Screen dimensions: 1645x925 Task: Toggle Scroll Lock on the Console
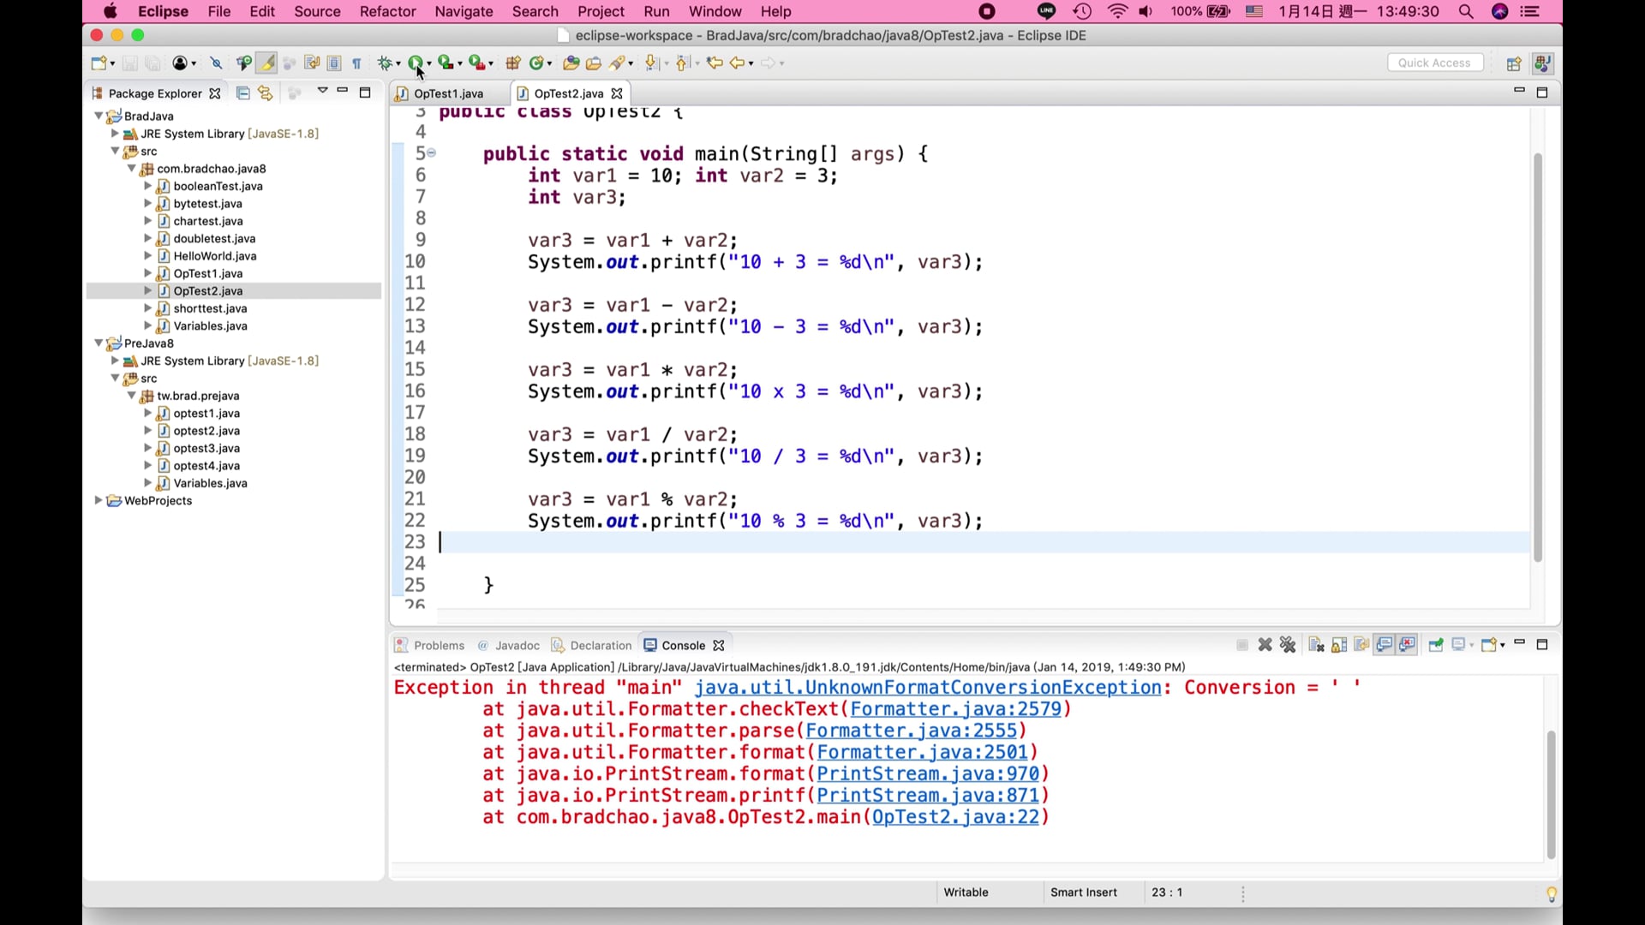tap(1338, 645)
